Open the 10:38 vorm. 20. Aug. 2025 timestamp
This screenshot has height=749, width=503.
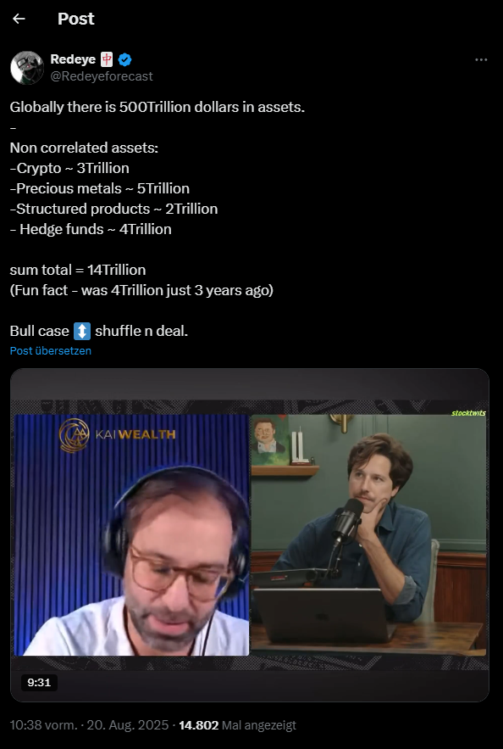(x=89, y=725)
